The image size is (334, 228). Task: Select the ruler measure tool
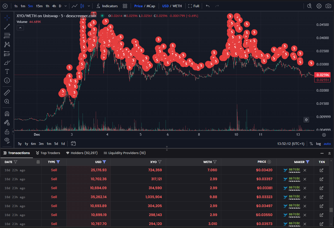(7, 92)
